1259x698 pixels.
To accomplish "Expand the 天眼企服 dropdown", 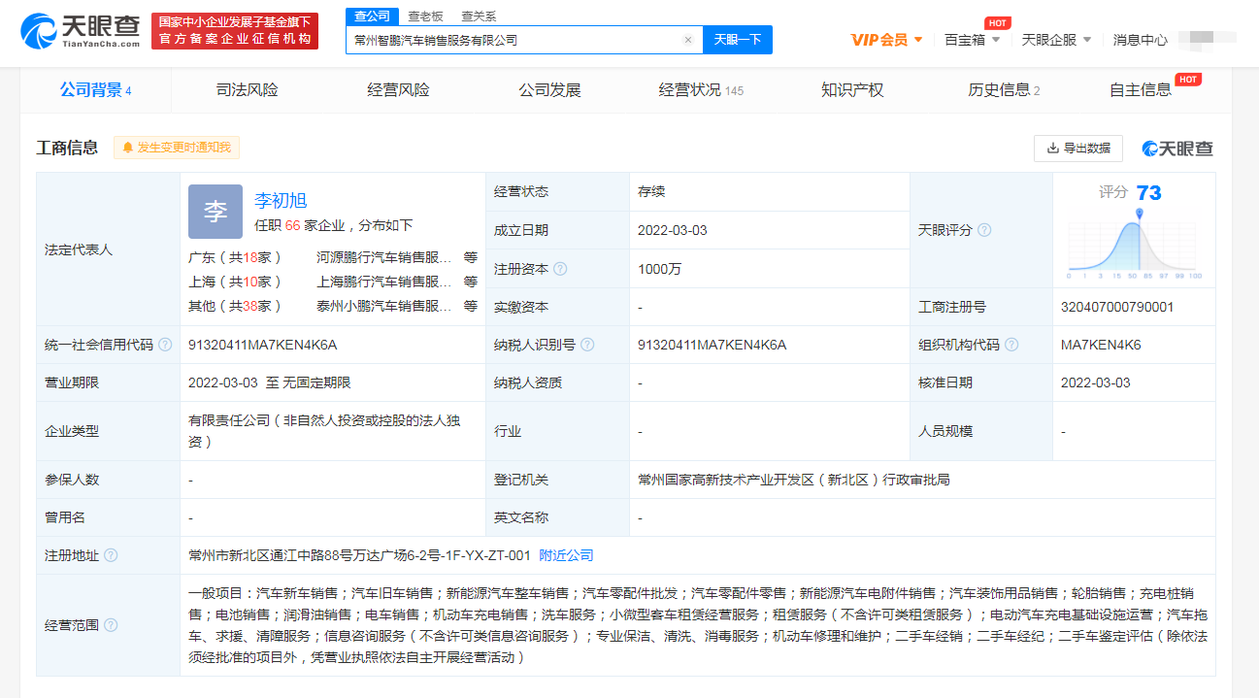I will pos(1057,40).
